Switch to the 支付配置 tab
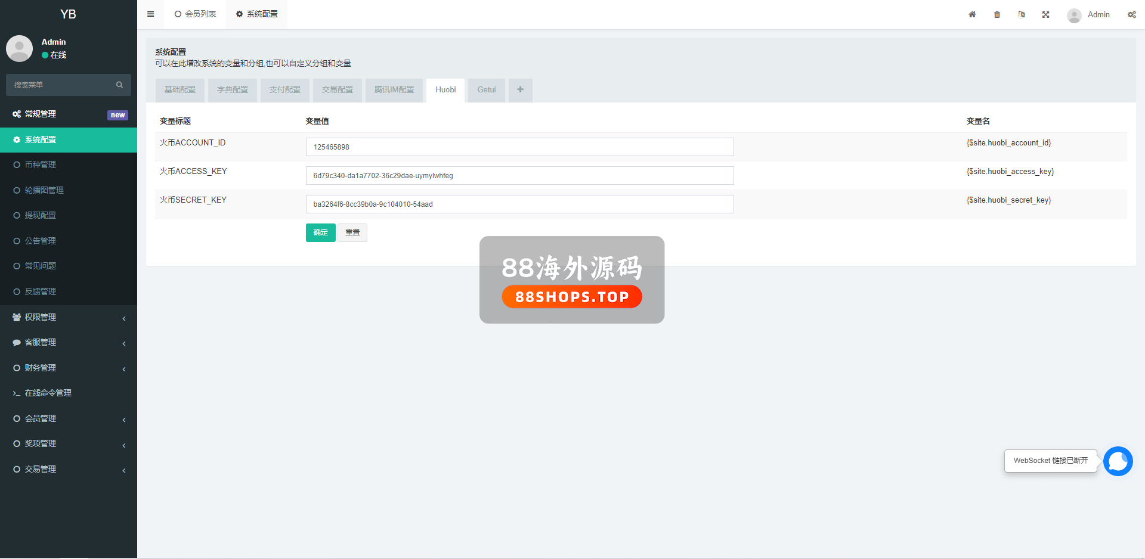This screenshot has width=1145, height=559. [x=284, y=90]
